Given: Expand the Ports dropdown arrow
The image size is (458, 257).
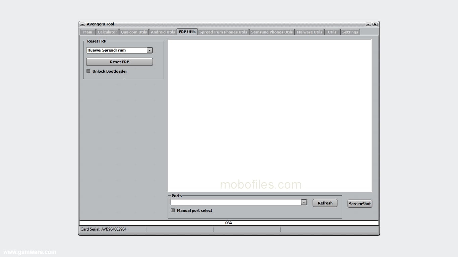Looking at the screenshot, I should (x=304, y=202).
